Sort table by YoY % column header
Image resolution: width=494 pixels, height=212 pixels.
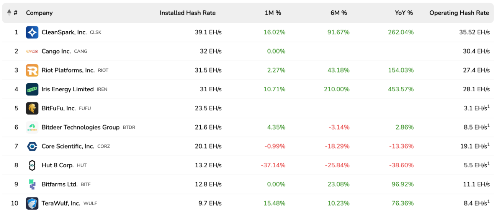pos(404,13)
